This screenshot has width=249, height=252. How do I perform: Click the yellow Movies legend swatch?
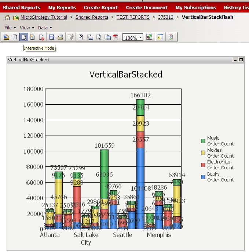pos(203,153)
